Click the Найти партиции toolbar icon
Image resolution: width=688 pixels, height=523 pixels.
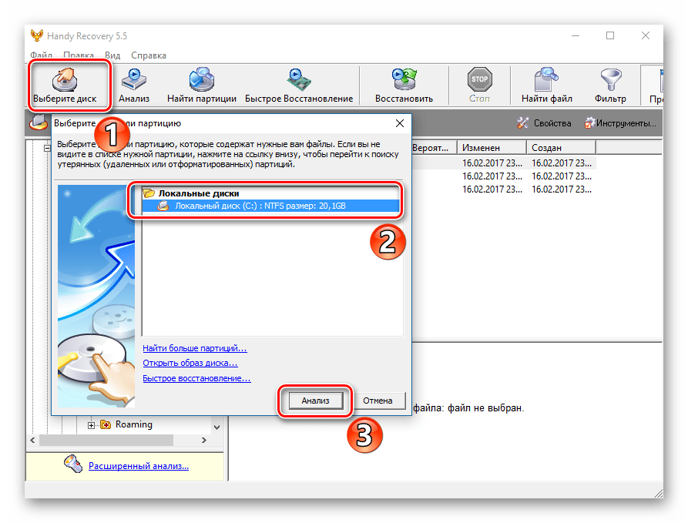[201, 85]
